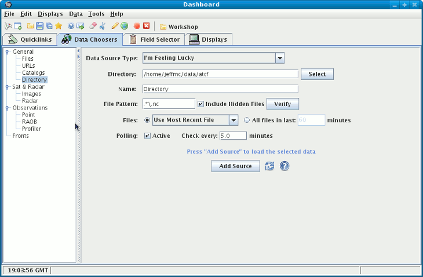
Task: Click the favorites star icon in the toolbar
Action: tap(59, 26)
